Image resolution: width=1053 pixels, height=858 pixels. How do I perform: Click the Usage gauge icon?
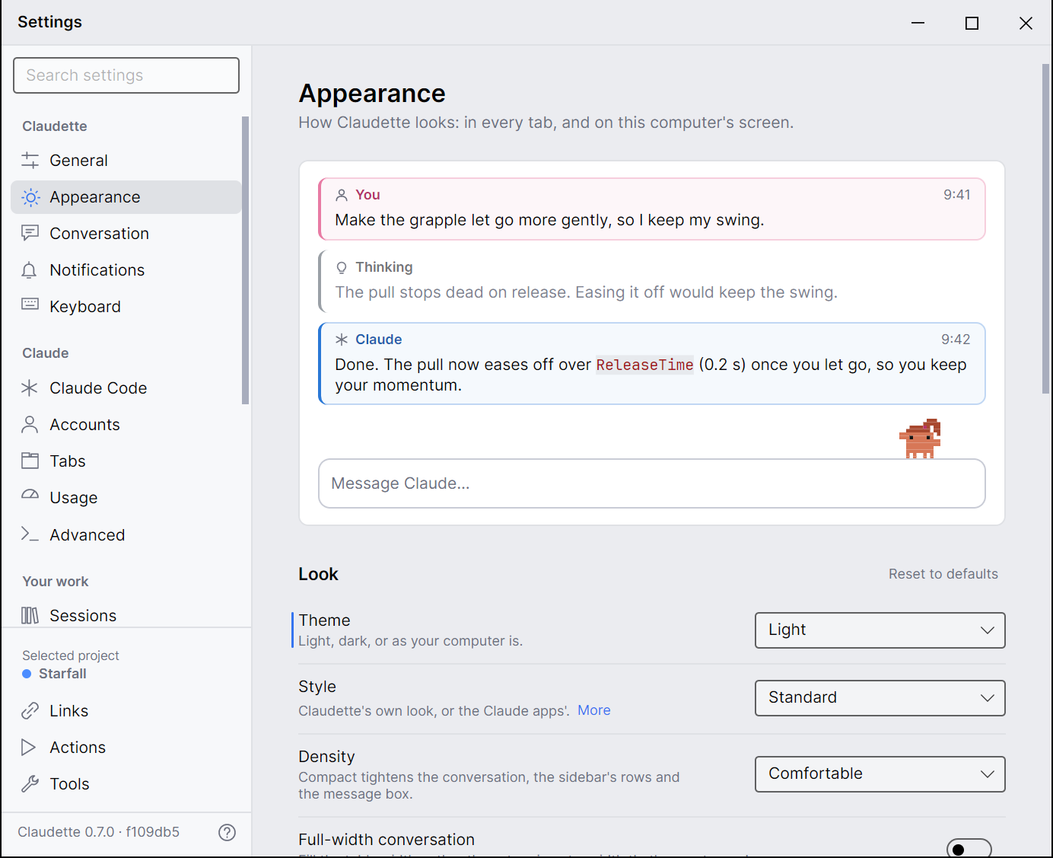30,496
